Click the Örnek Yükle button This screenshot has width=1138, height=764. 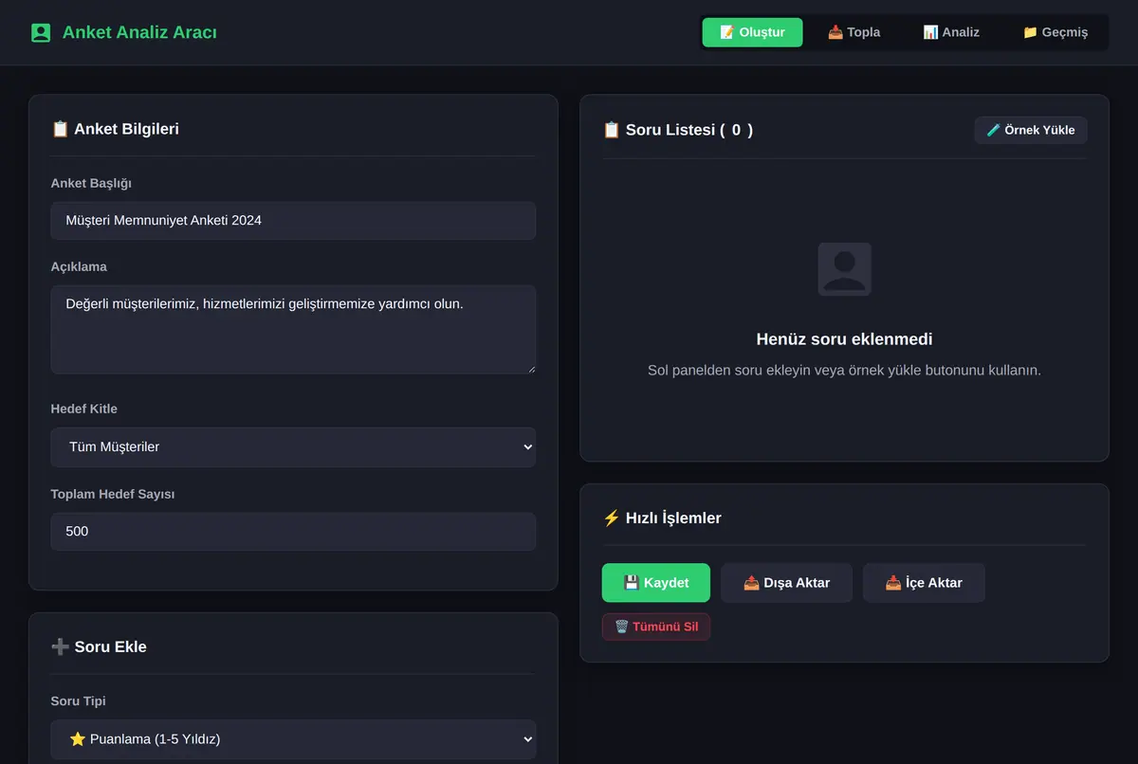click(1031, 130)
